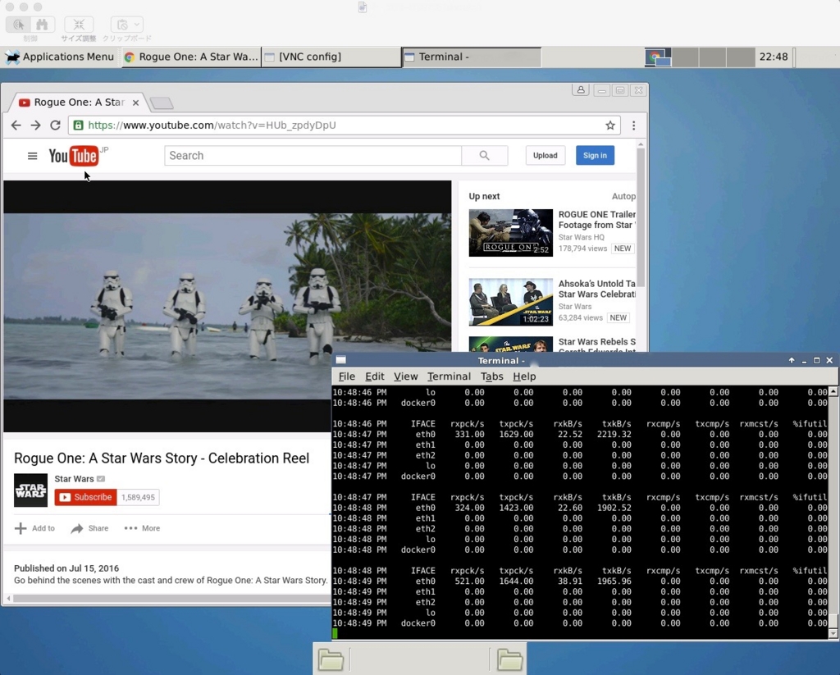Click the VNC binoculars view icon
840x675 pixels.
43,25
